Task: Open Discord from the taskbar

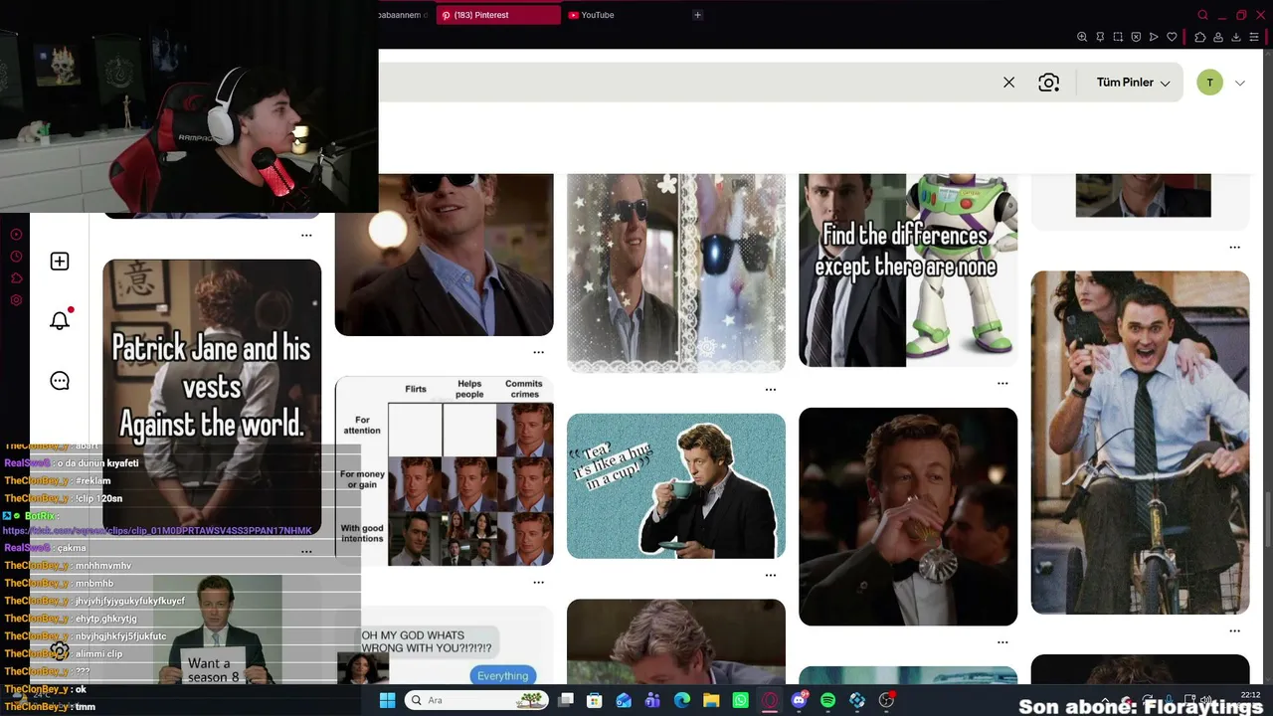Action: point(799,700)
